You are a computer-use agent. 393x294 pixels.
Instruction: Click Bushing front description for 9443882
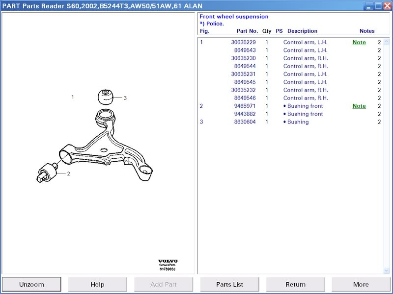pos(305,114)
